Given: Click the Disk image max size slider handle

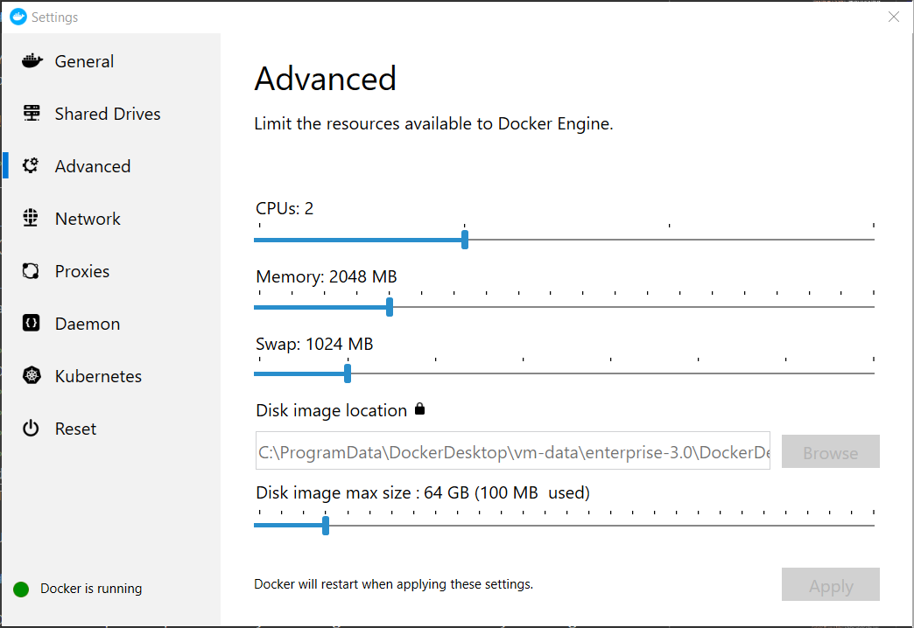Looking at the screenshot, I should click(326, 526).
